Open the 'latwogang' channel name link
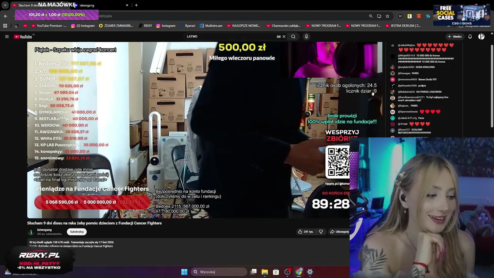Image resolution: width=494 pixels, height=278 pixels. [x=44, y=230]
